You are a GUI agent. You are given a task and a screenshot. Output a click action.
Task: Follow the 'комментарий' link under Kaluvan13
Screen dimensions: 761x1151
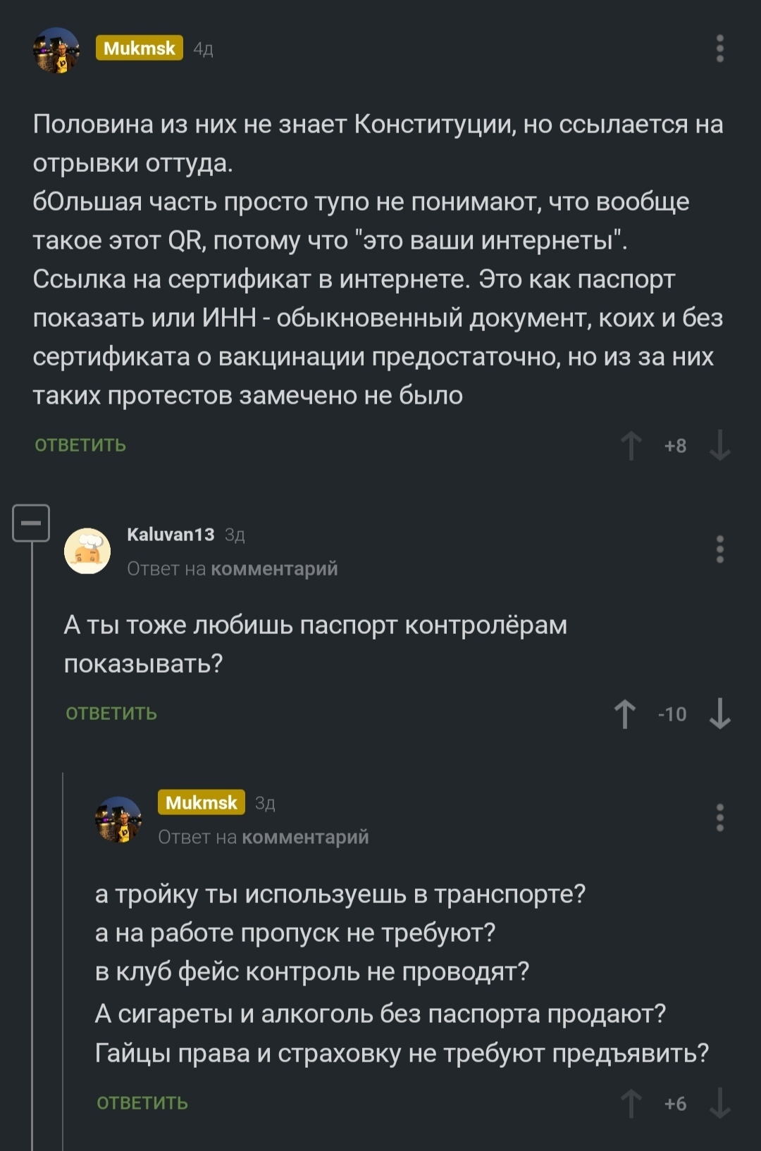274,568
